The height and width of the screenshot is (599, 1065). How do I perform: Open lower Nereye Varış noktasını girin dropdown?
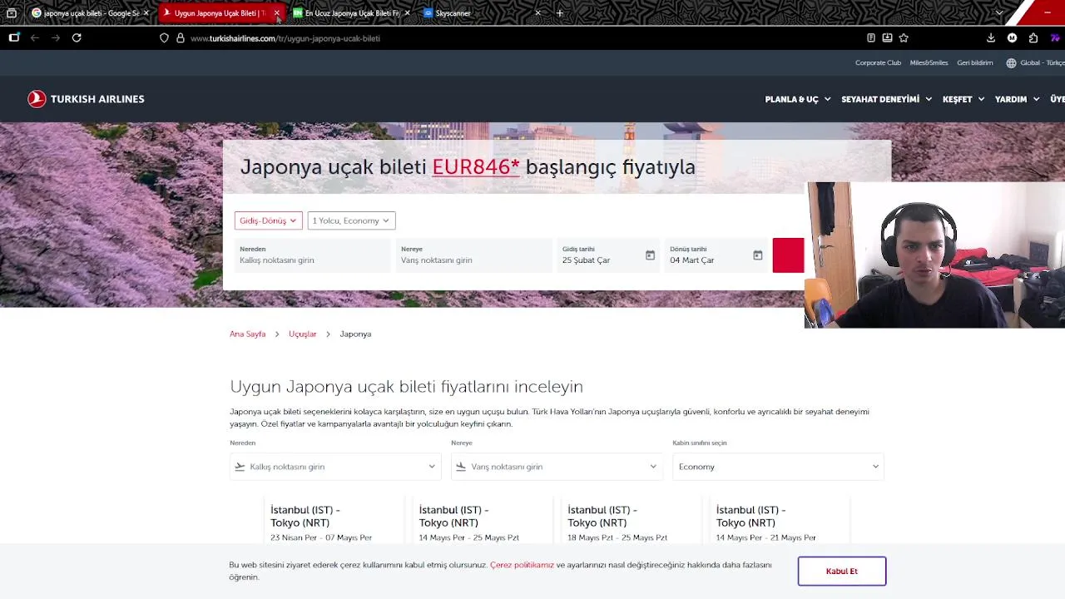click(x=557, y=467)
